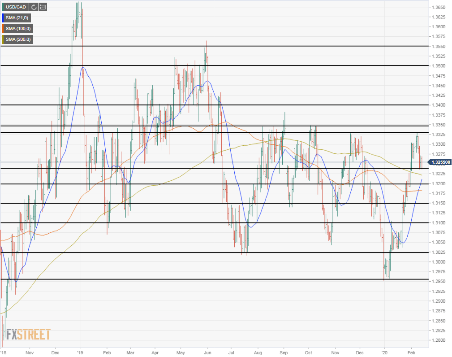Click the 1.3000 price axis label

(438, 262)
